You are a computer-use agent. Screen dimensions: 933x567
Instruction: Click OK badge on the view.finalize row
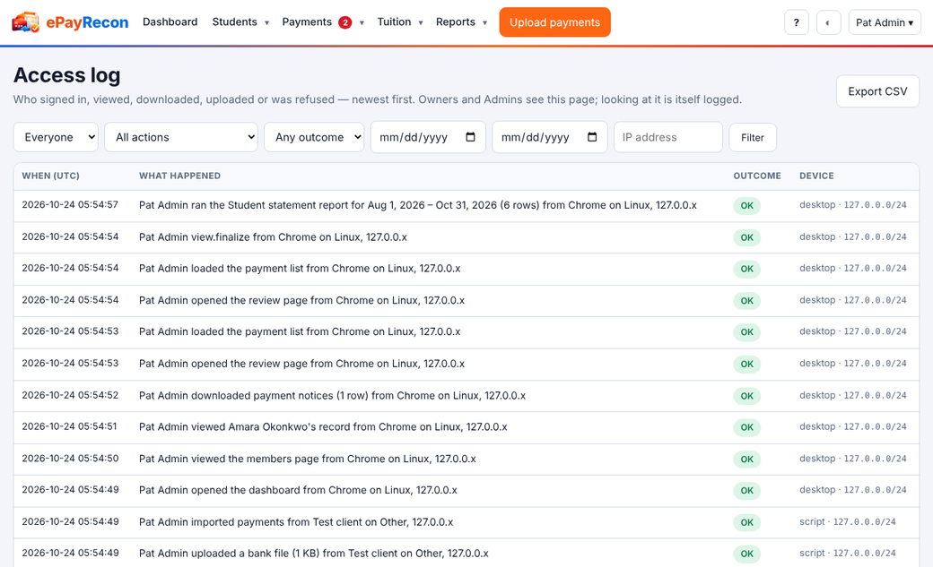746,237
